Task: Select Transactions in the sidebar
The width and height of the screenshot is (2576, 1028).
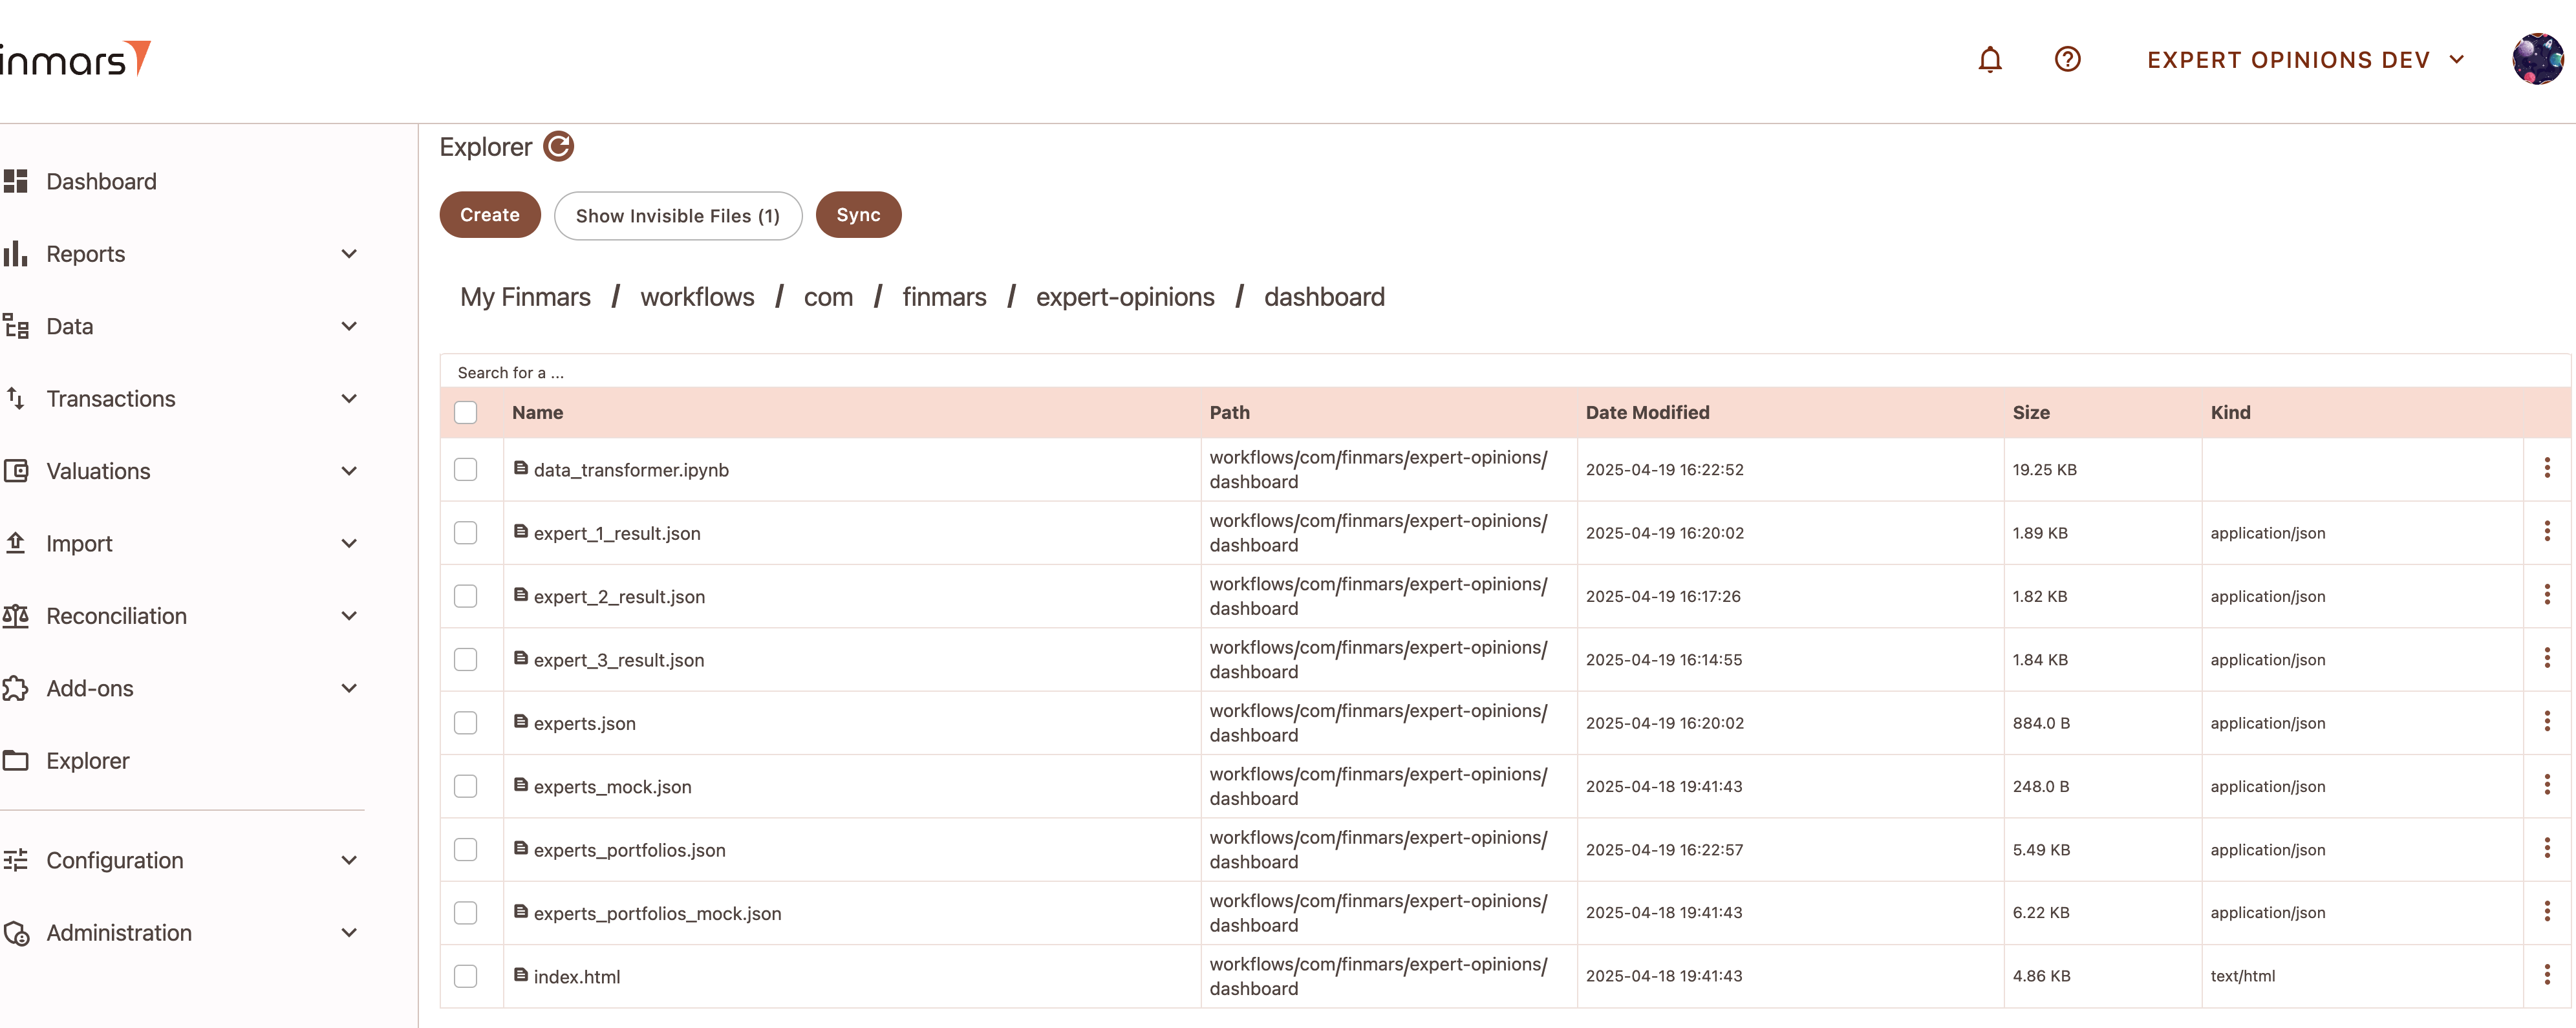Action: pyautogui.click(x=110, y=398)
